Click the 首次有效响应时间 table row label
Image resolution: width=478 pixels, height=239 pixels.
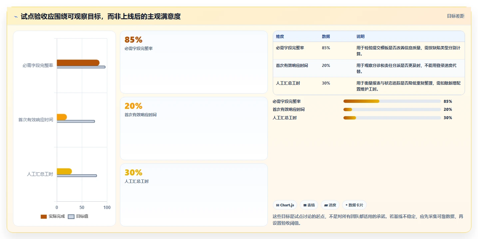(292, 66)
